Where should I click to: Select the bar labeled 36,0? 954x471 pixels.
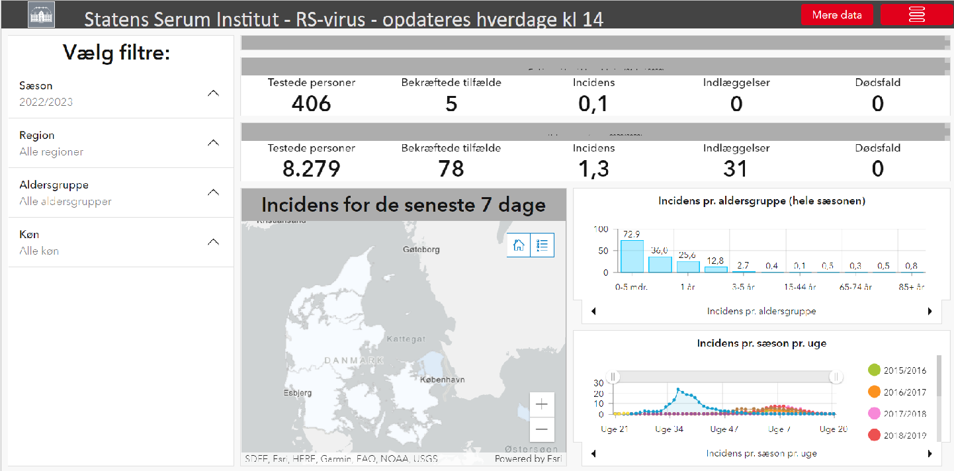[660, 265]
